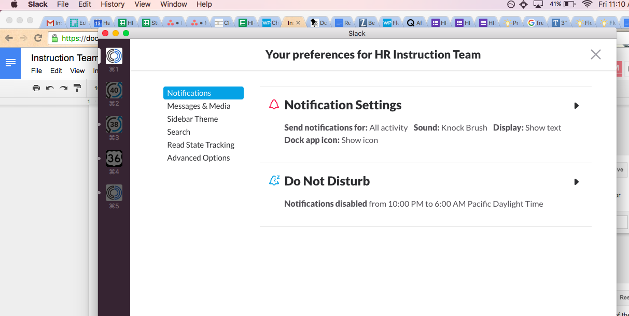
Task: Click 'Notifications disabled from 10:00 PM' text
Action: (x=353, y=204)
